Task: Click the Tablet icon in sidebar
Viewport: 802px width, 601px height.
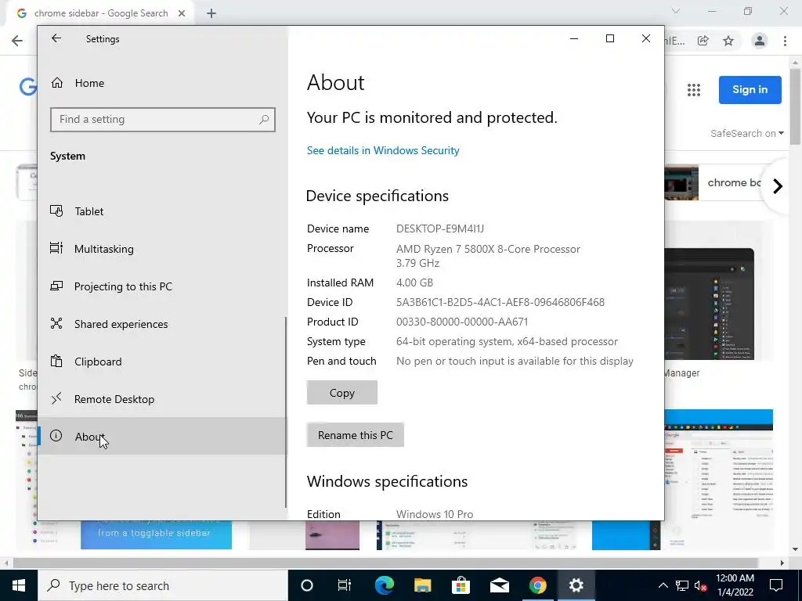Action: point(56,211)
